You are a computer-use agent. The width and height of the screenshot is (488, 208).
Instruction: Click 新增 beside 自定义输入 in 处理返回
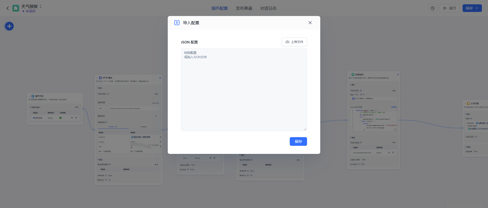[x=393, y=91]
